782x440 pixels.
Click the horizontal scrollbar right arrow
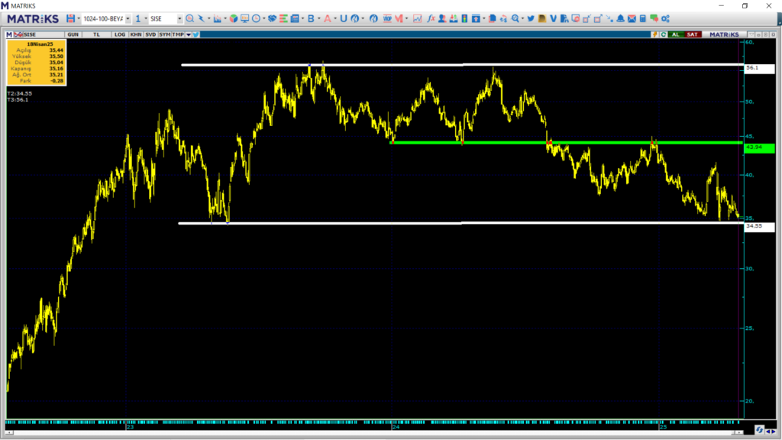pyautogui.click(x=739, y=432)
